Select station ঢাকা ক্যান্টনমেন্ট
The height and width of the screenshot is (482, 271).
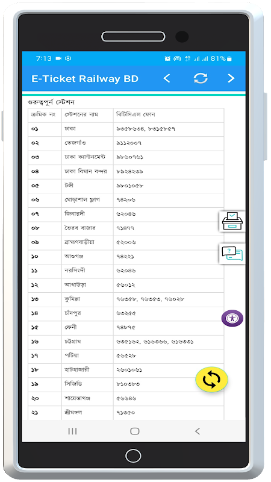click(85, 157)
